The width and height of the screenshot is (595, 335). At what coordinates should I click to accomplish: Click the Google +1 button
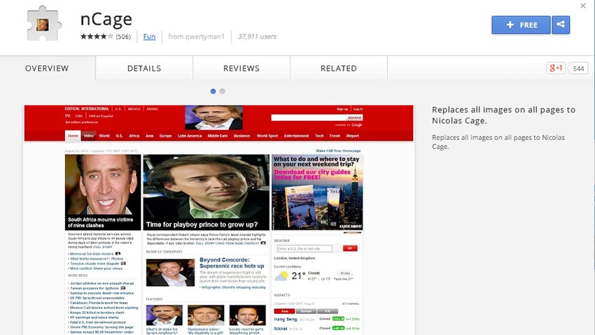coord(556,69)
